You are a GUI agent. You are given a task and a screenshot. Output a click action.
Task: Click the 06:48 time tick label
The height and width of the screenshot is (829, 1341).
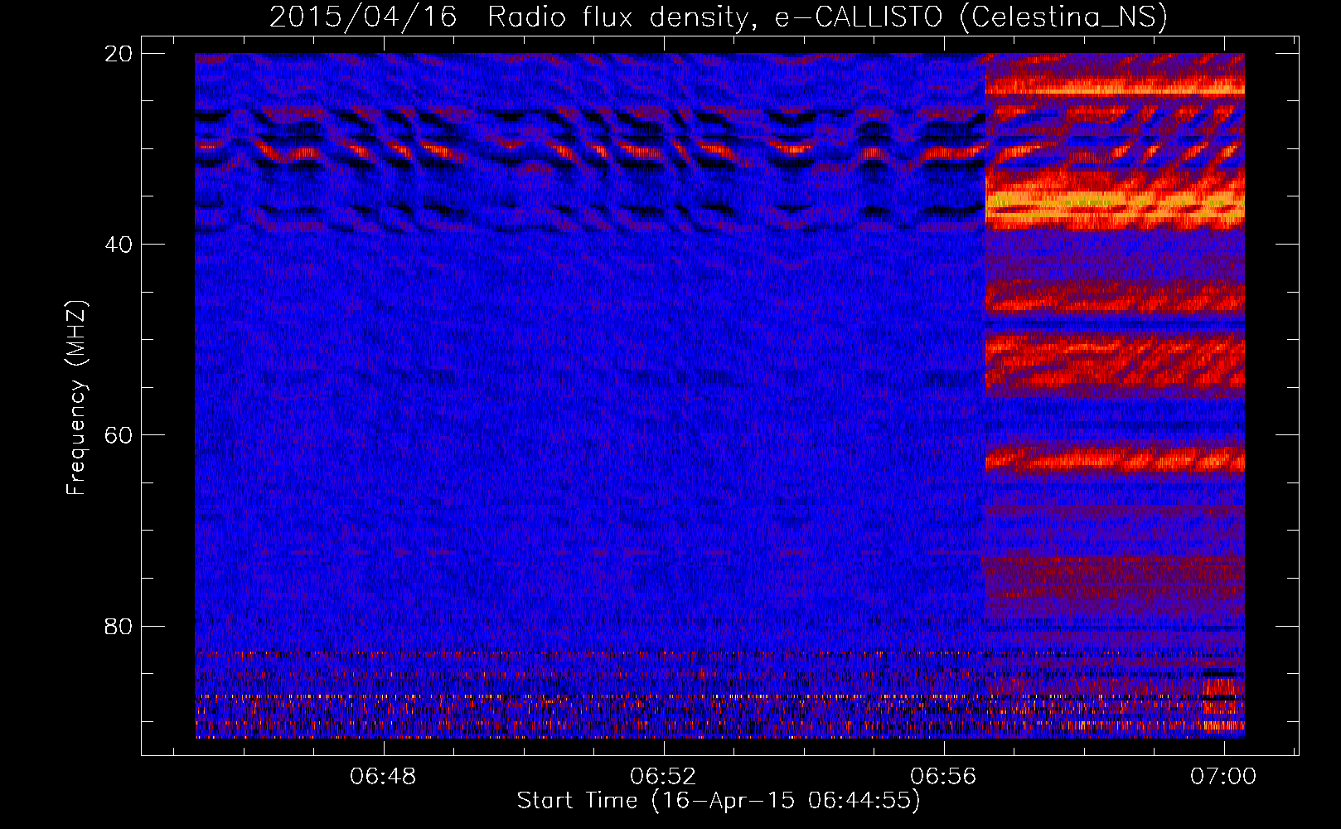point(383,777)
